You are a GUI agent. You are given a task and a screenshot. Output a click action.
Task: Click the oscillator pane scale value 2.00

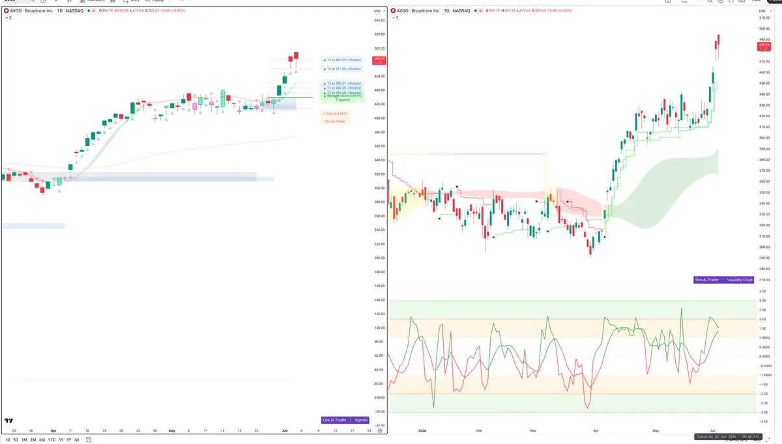pos(762,319)
